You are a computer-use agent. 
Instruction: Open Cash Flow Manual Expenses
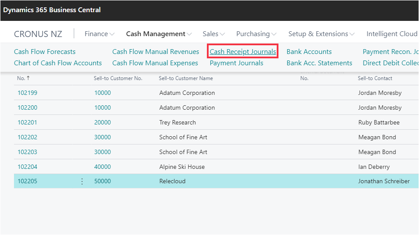pyautogui.click(x=155, y=63)
